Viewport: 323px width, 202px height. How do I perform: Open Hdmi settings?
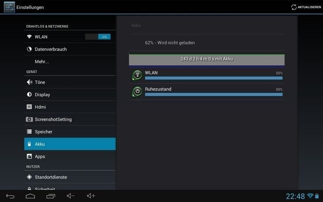(x=70, y=107)
